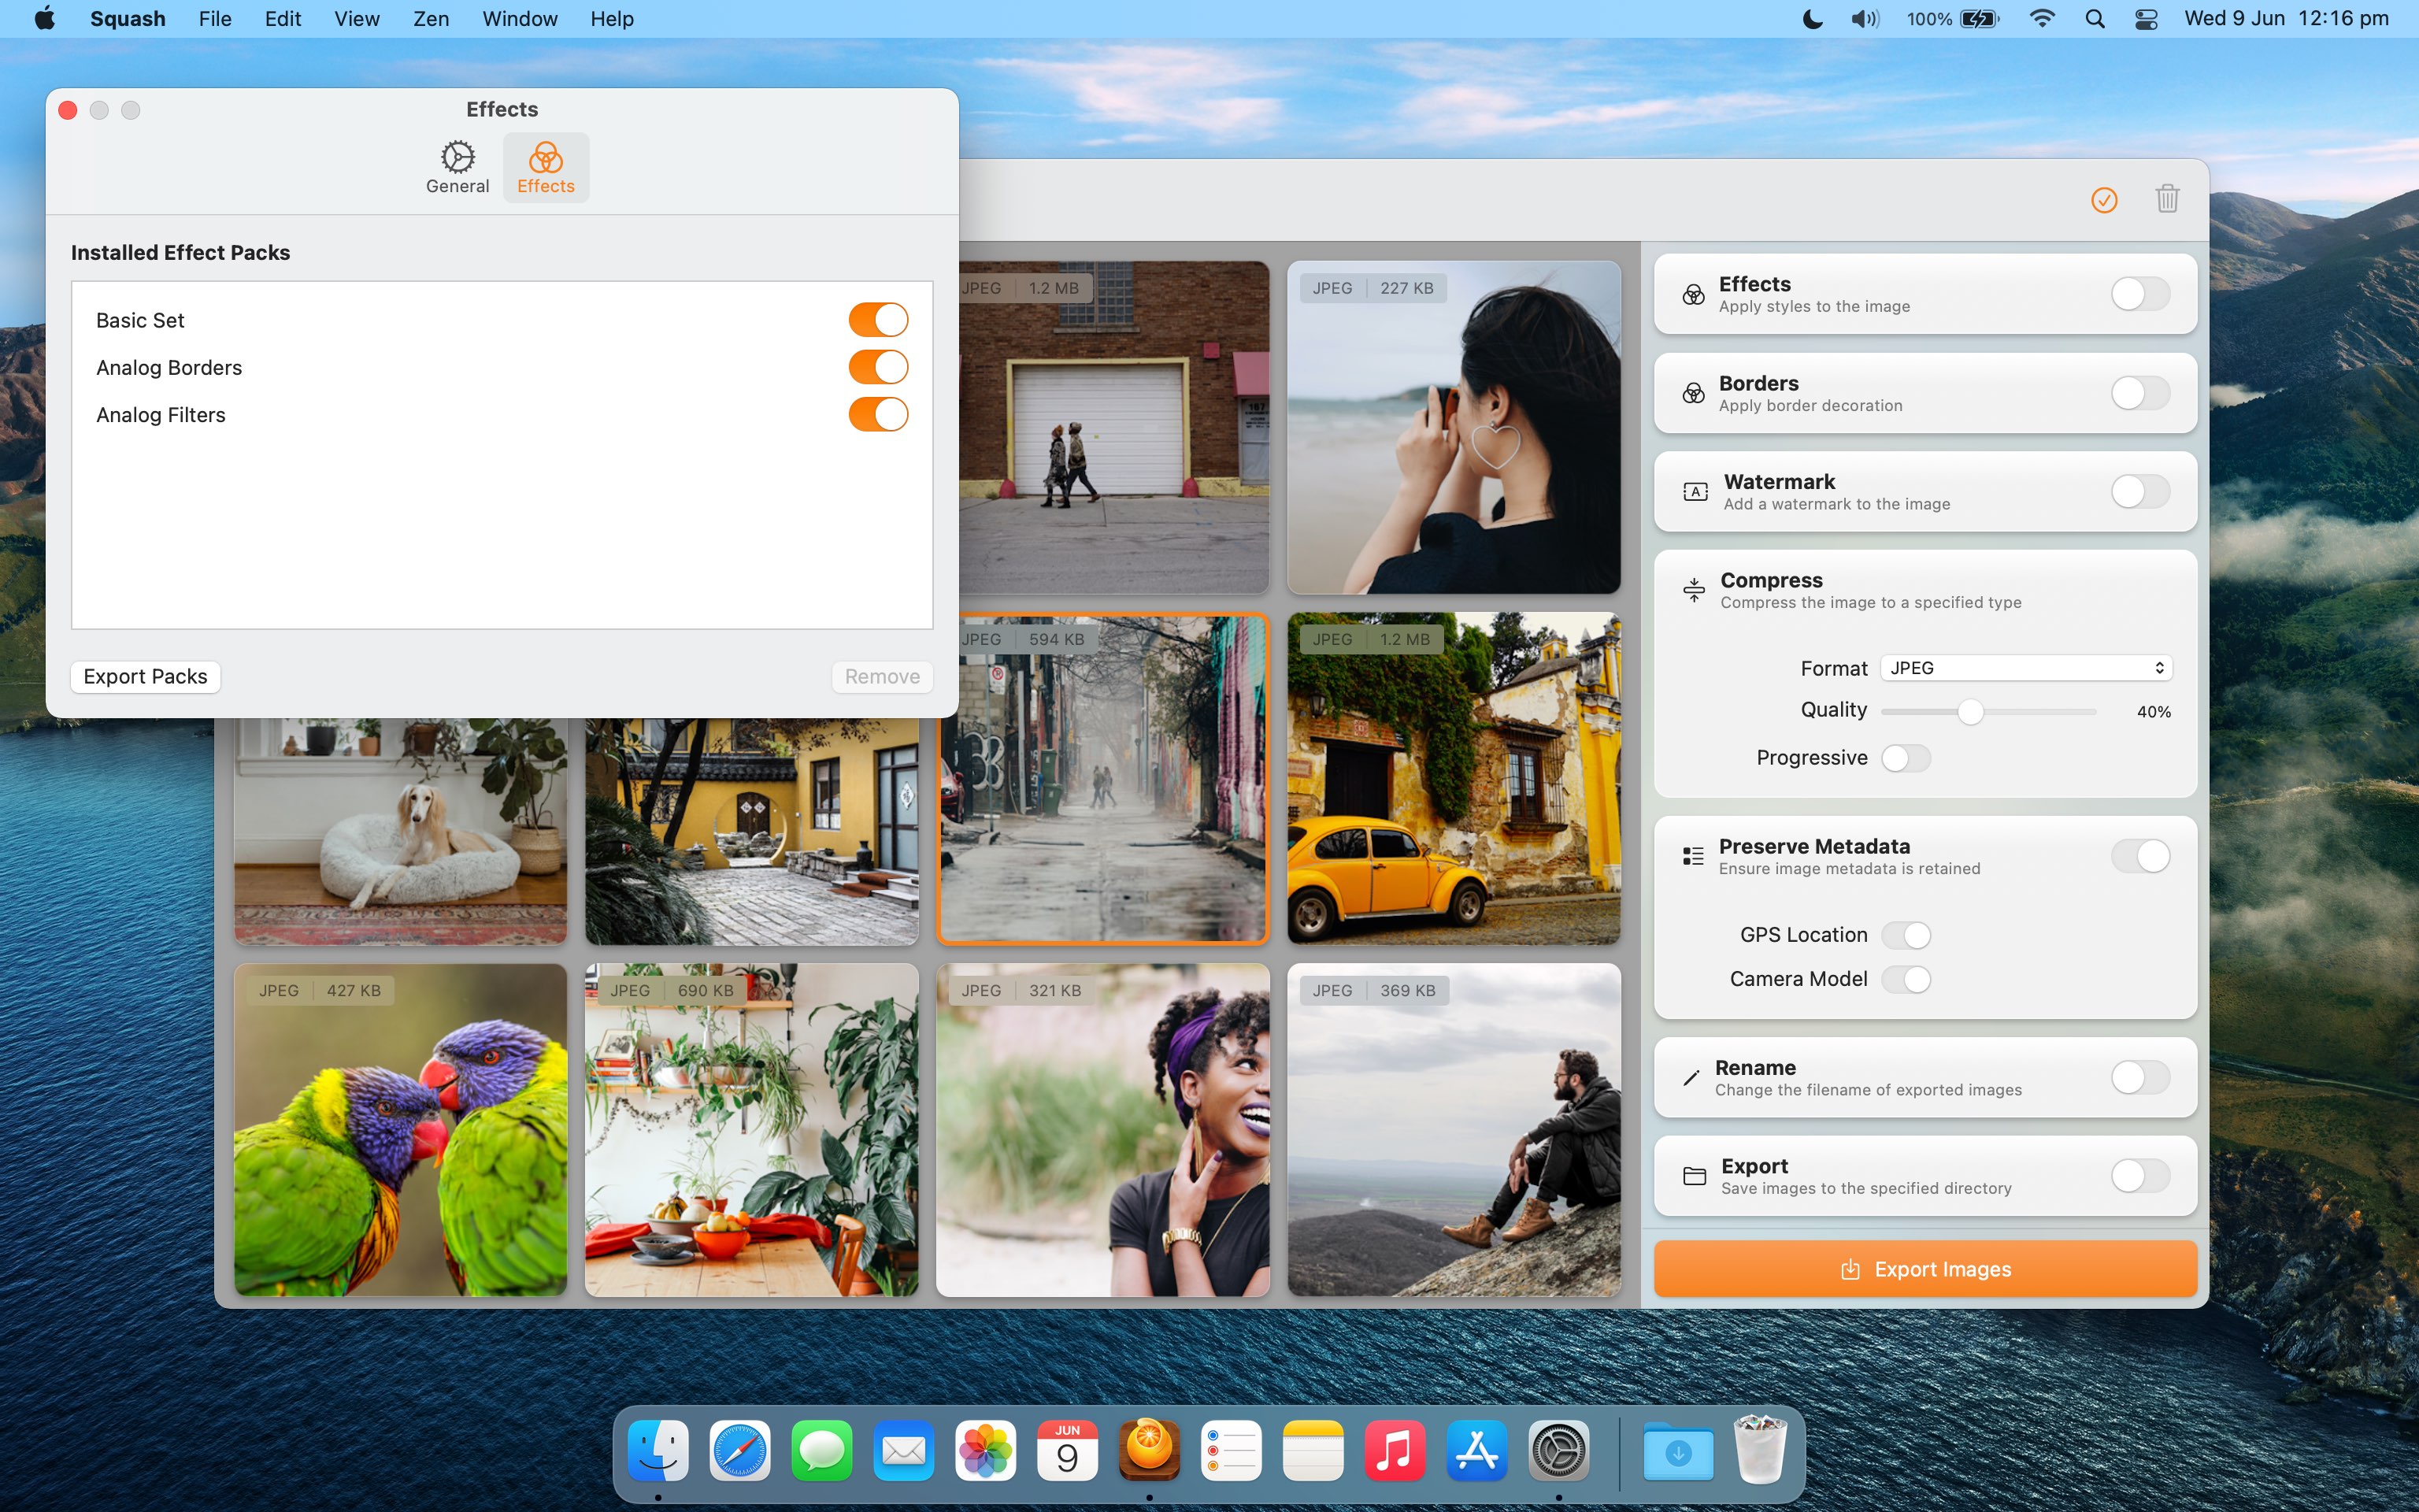This screenshot has width=2419, height=1512.
Task: Click the orange select-all checkmark icon
Action: coord(2104,200)
